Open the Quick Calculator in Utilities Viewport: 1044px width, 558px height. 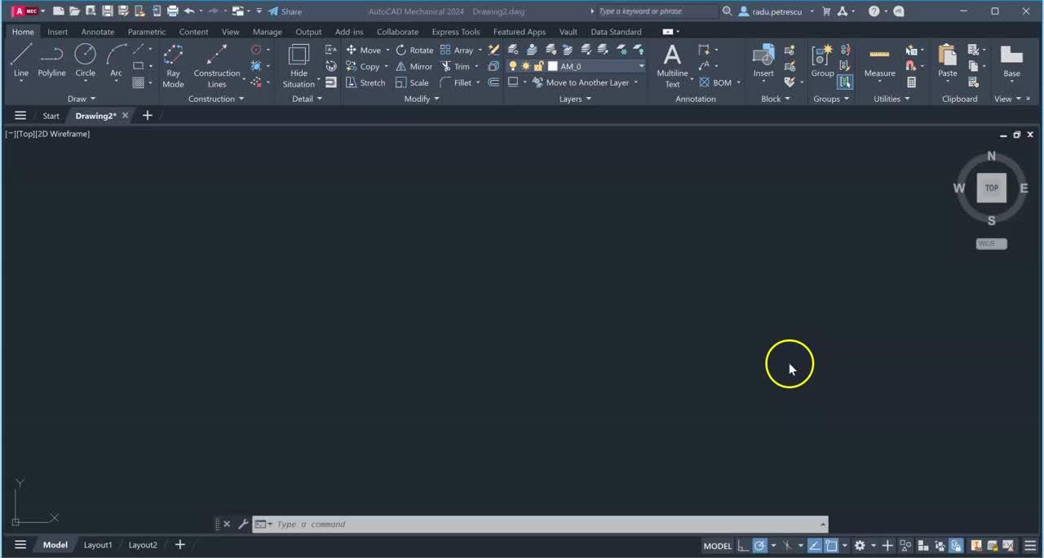(x=911, y=82)
